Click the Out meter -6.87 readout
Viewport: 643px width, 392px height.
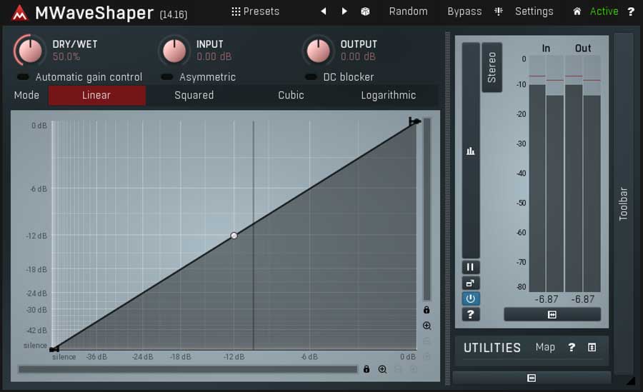click(x=583, y=299)
